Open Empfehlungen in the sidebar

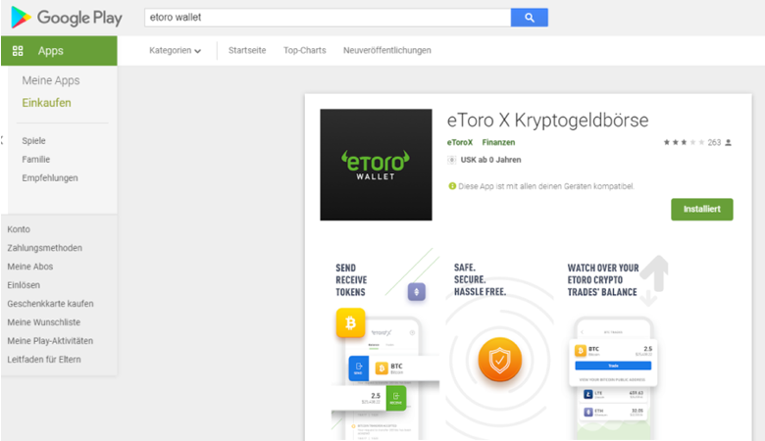coord(50,177)
